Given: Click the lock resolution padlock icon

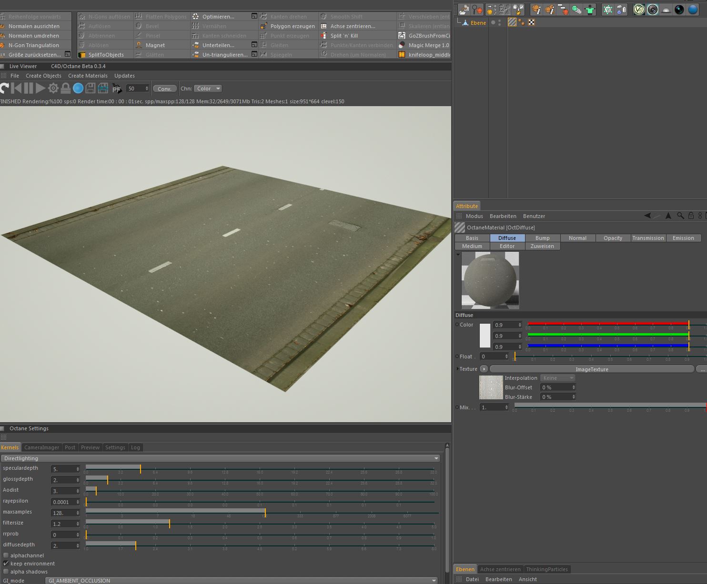Looking at the screenshot, I should coord(66,89).
